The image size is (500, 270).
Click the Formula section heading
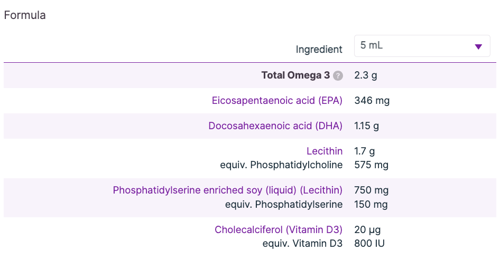[25, 15]
